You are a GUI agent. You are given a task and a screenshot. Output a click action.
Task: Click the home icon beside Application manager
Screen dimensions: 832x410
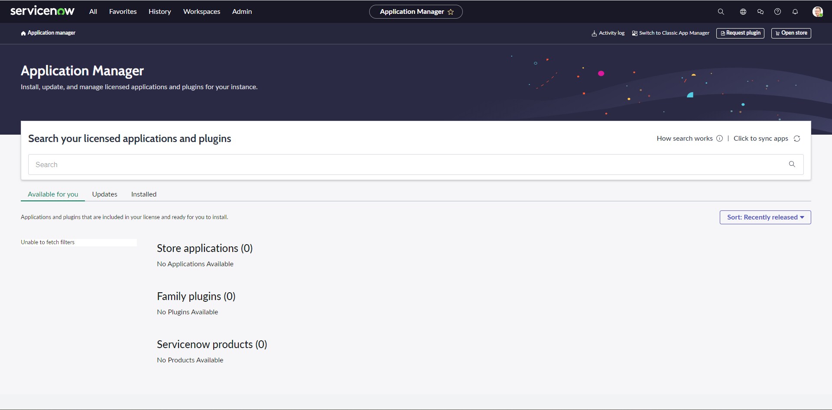[23, 33]
